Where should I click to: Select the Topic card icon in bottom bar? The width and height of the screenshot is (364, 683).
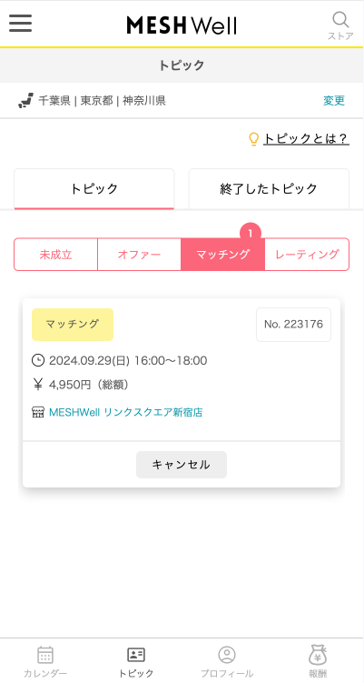[136, 655]
